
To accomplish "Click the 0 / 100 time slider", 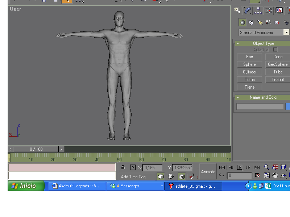I will click(x=36, y=149).
